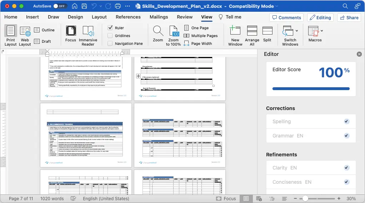Viewport: 365px width, 203px height.
Task: Click the ruler tab selector corner
Action: 3,52
